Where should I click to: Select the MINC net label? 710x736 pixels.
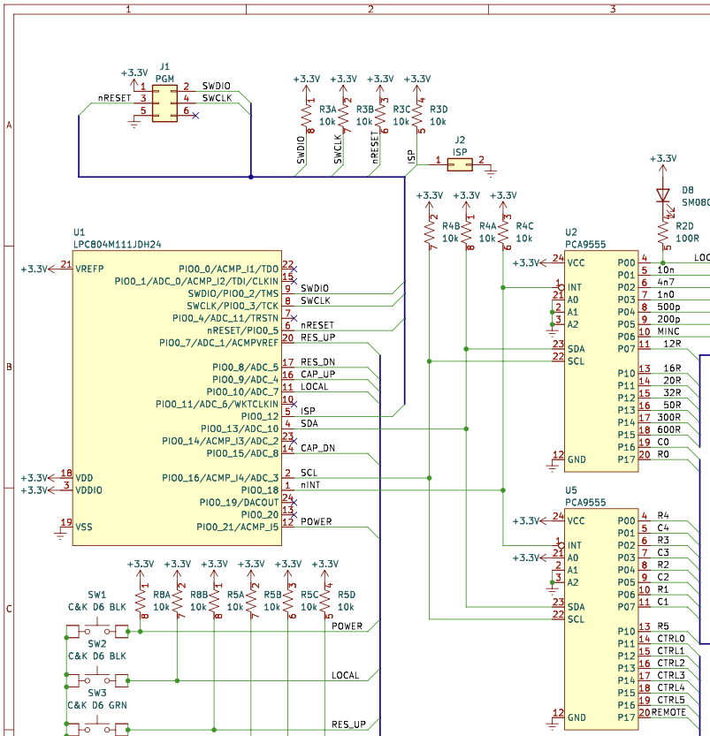[668, 331]
